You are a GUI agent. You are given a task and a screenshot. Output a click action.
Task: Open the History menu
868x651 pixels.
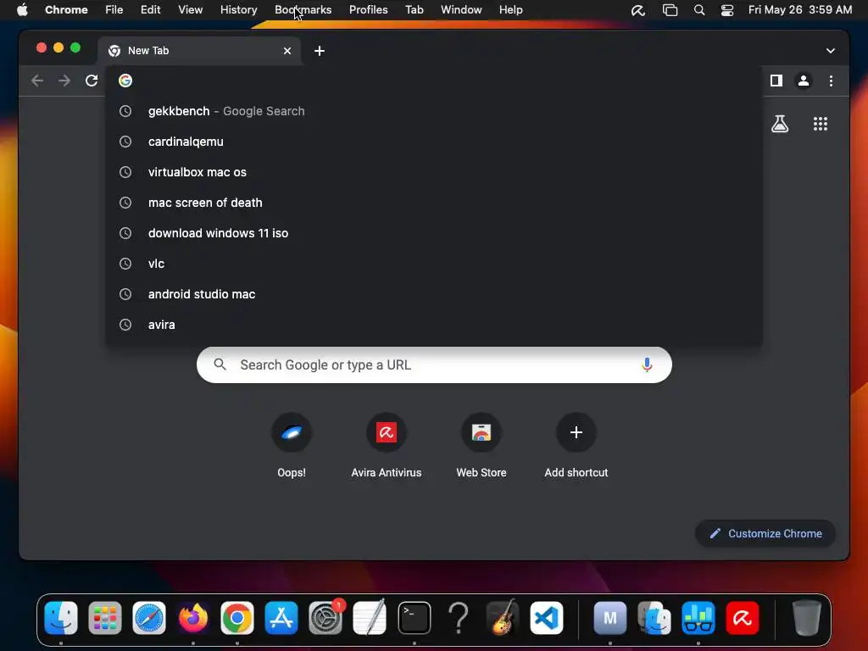click(x=238, y=10)
